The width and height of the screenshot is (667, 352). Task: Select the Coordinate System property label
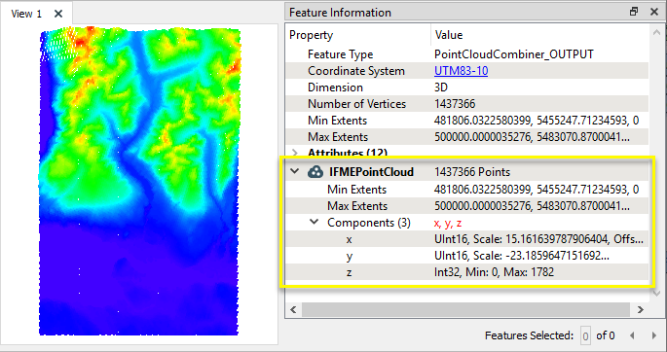click(356, 71)
